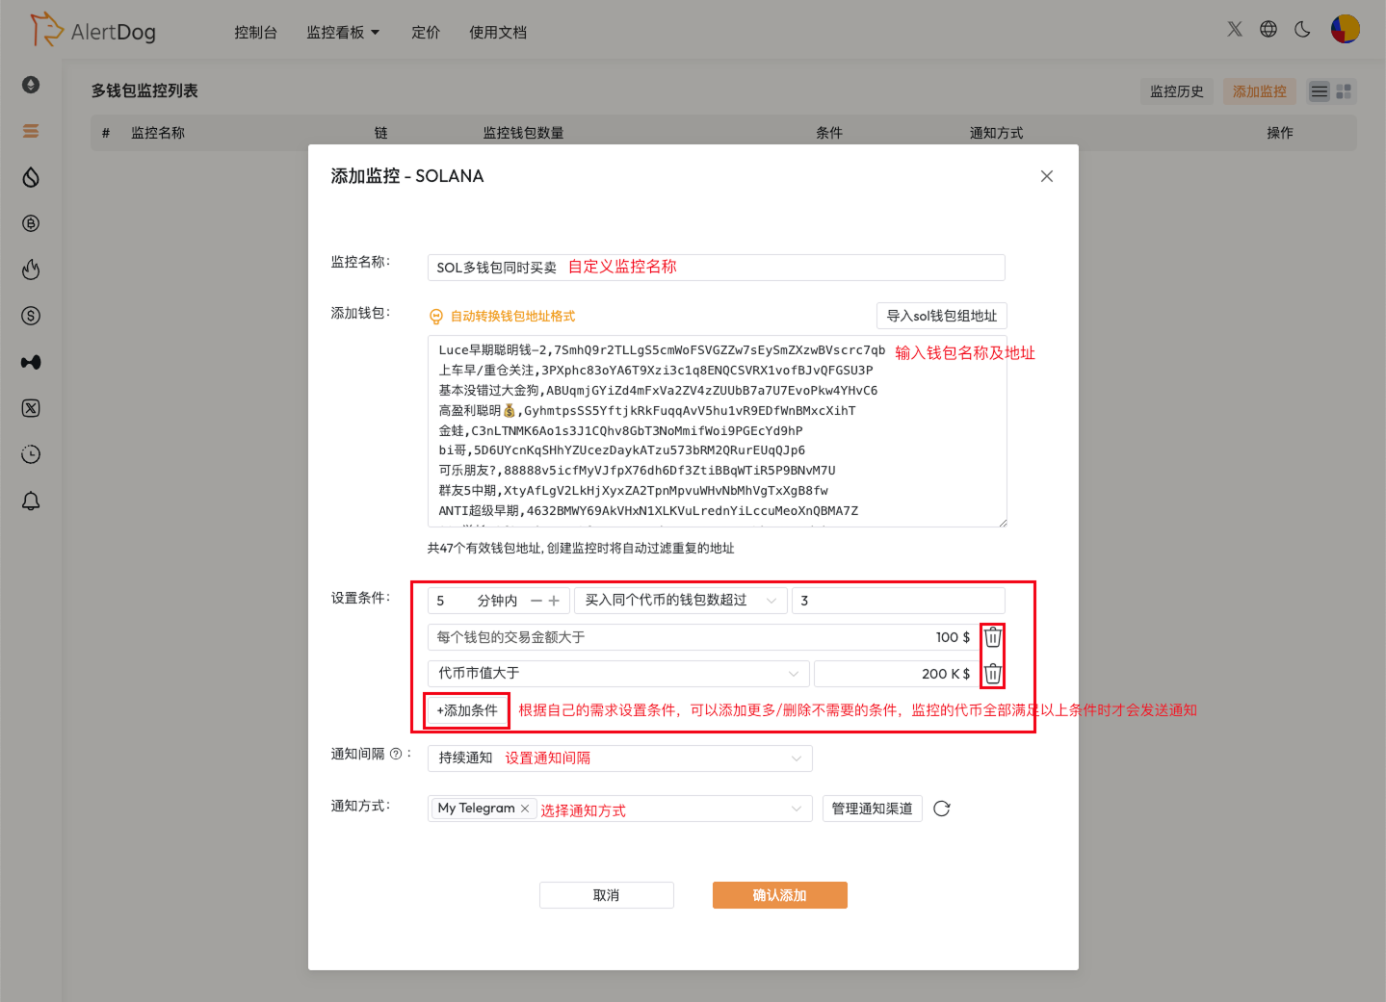The width and height of the screenshot is (1386, 1002).
Task: Open the 监控看板 menu in top navigation
Action: pyautogui.click(x=337, y=32)
